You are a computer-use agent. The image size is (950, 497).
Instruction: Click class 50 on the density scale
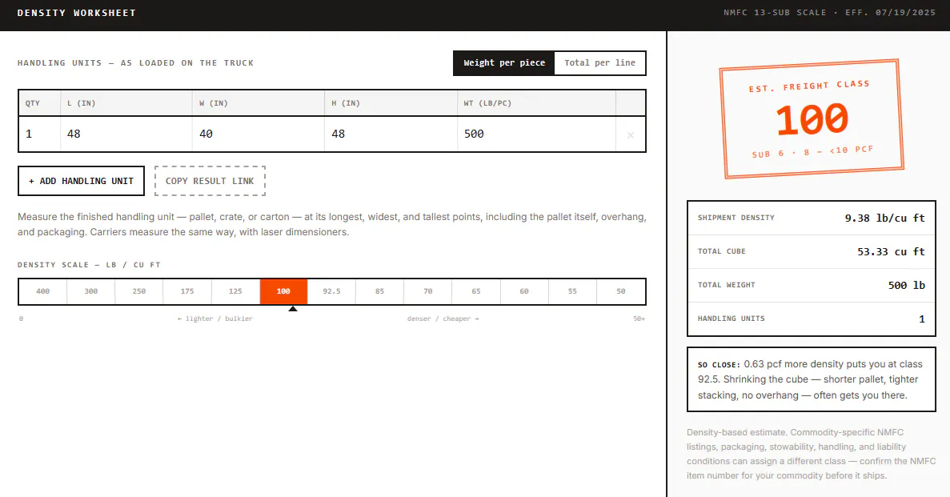coord(621,291)
